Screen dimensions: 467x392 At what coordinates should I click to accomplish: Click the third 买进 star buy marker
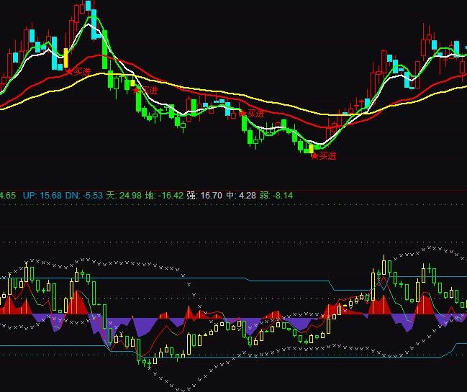[252, 114]
